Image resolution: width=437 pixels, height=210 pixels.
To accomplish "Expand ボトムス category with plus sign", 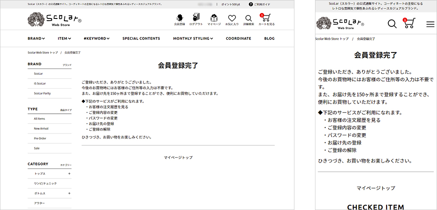I will click(x=69, y=193).
